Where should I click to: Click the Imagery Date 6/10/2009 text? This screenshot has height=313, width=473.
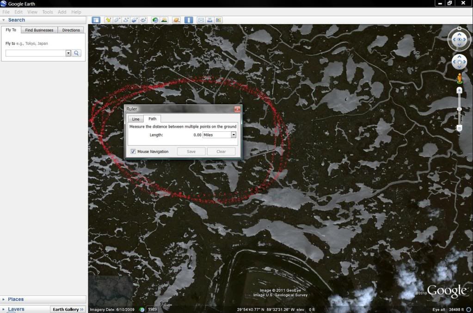pos(112,309)
